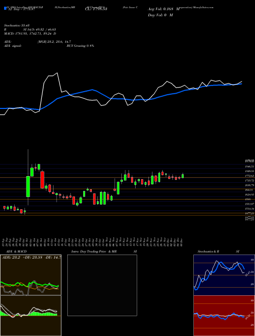
Task: Click the last green candlestick on the chart
Action: tap(183, 176)
